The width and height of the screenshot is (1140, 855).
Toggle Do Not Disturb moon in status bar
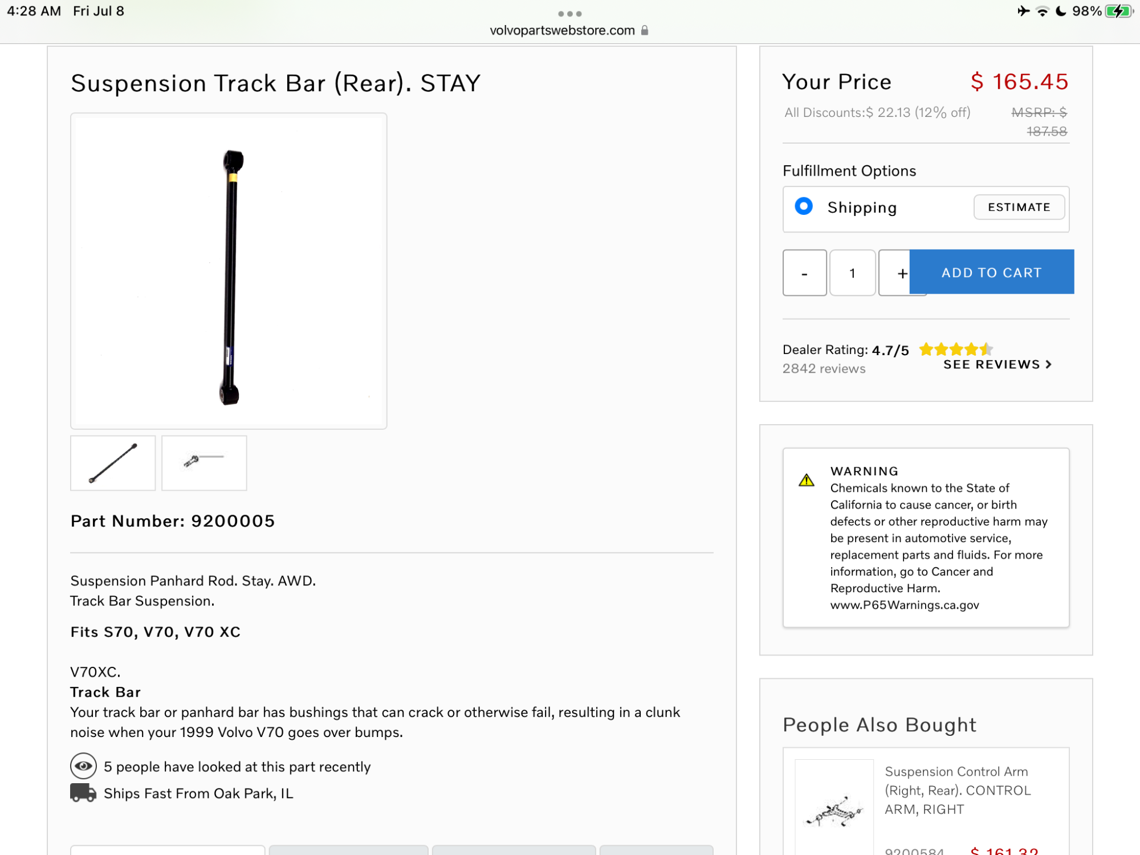point(1060,10)
